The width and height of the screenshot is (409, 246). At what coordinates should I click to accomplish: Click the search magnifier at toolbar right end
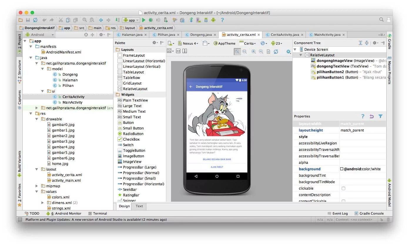[x=381, y=20]
